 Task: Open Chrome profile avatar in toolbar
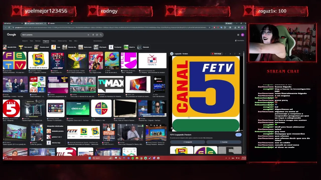(x=242, y=27)
